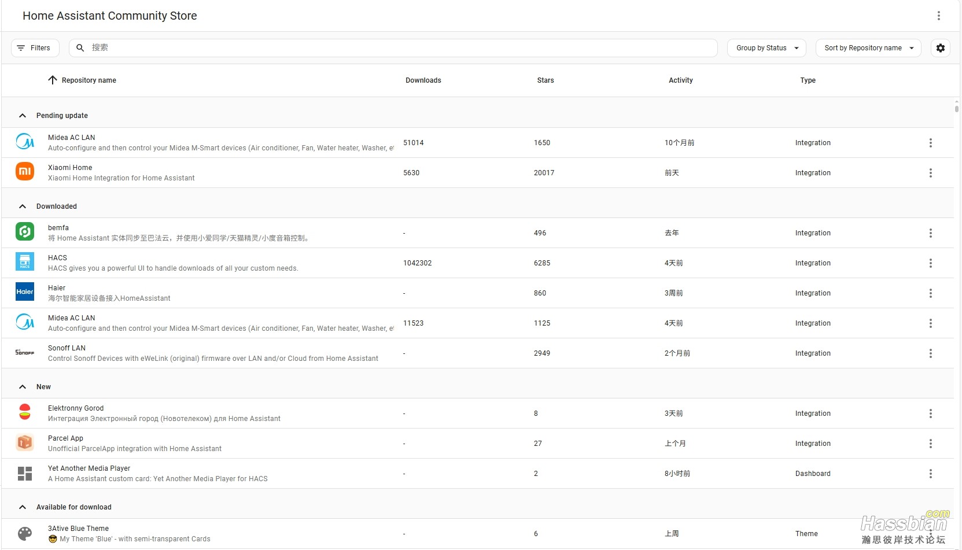Click the bemfa green icon
Image resolution: width=962 pixels, height=550 pixels.
point(25,231)
